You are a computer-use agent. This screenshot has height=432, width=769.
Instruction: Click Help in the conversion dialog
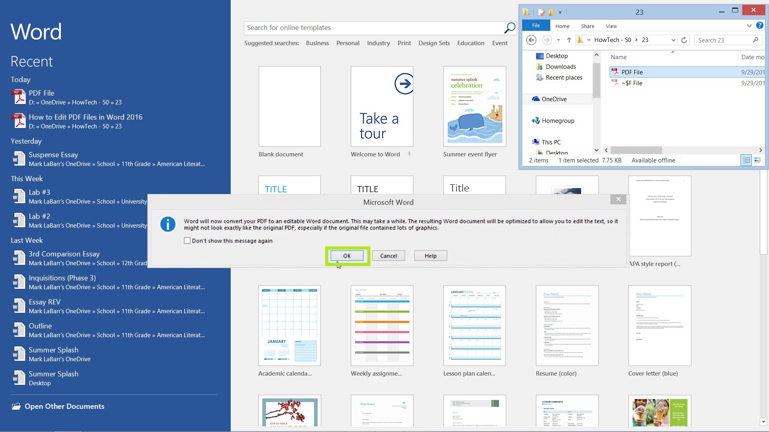click(431, 255)
